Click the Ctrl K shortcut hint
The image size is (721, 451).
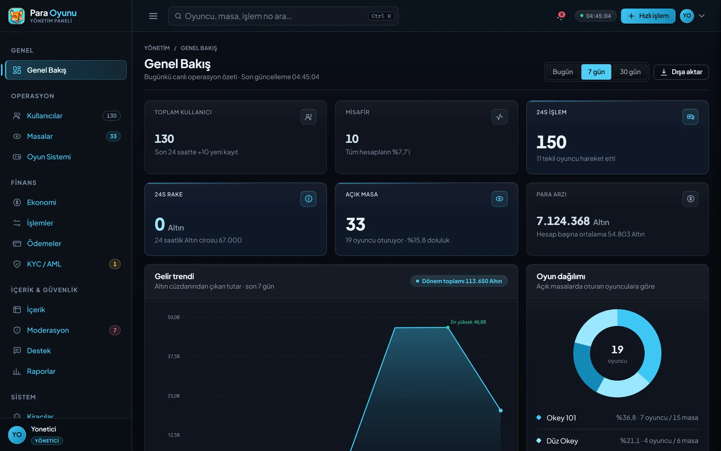[381, 16]
